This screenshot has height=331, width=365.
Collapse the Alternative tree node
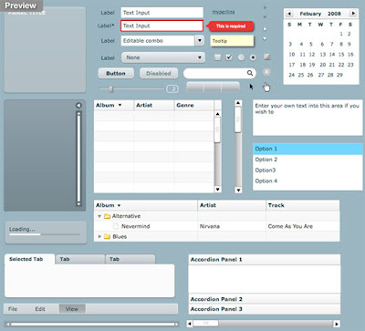(x=99, y=216)
